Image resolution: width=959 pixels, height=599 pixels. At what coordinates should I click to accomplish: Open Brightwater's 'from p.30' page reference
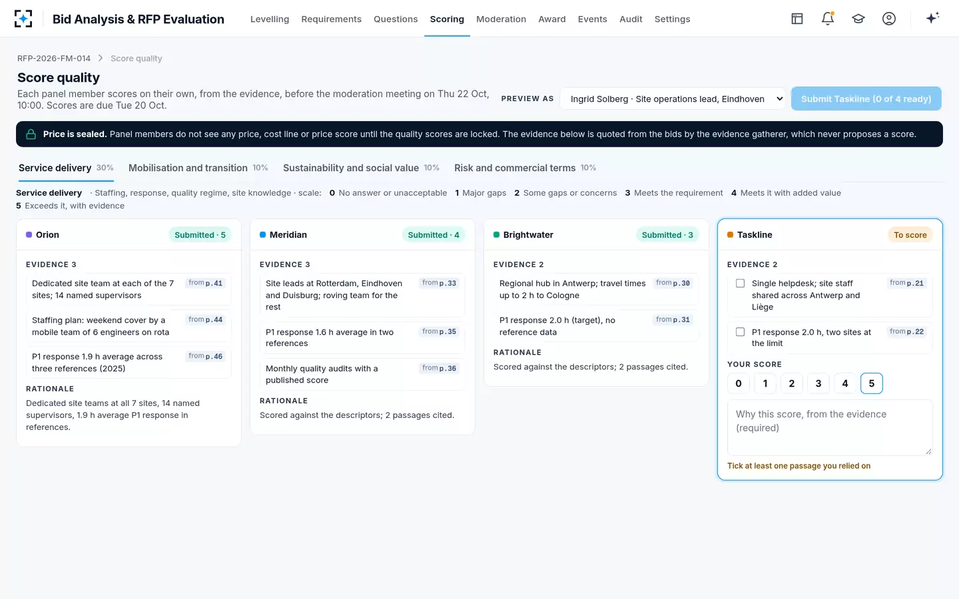pos(673,284)
